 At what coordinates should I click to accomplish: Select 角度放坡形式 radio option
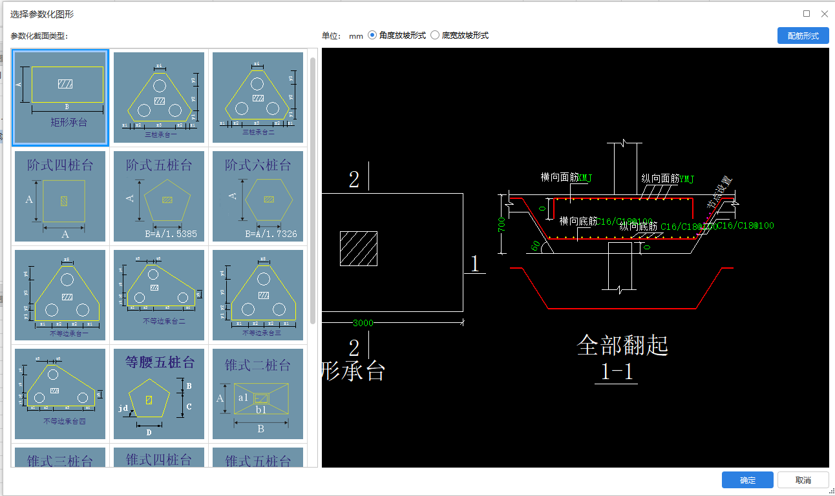pos(372,36)
